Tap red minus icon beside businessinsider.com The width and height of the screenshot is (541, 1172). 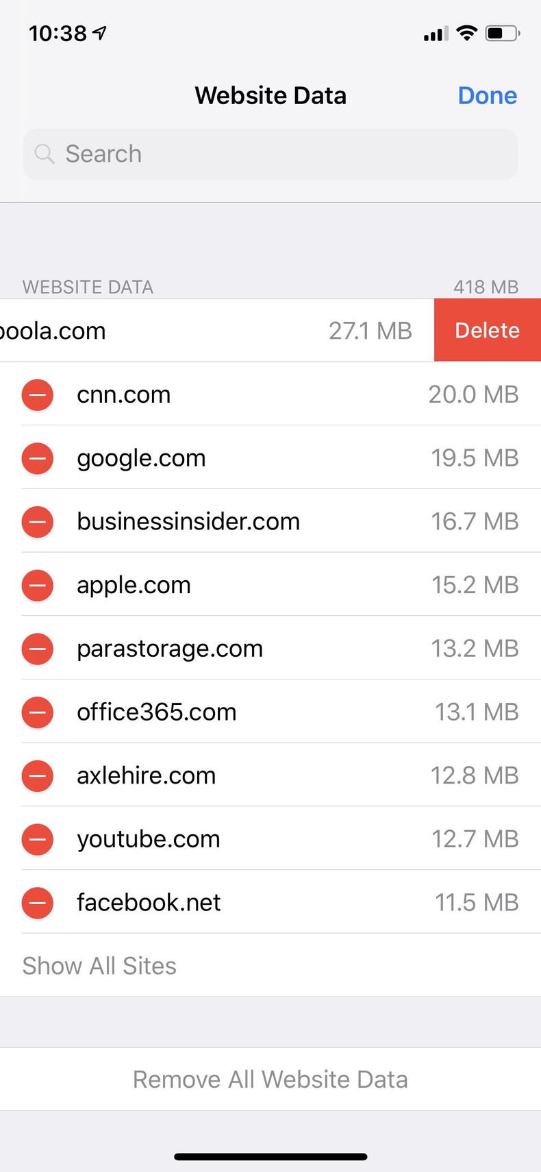[x=38, y=522]
